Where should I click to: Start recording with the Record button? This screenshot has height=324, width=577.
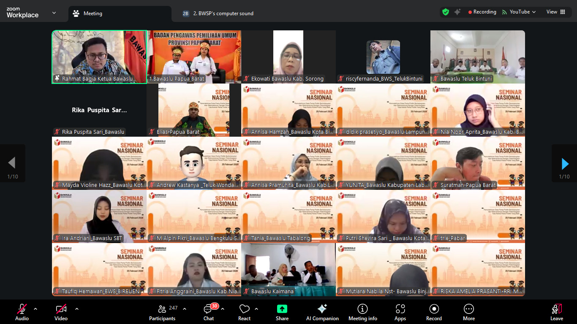pyautogui.click(x=434, y=309)
